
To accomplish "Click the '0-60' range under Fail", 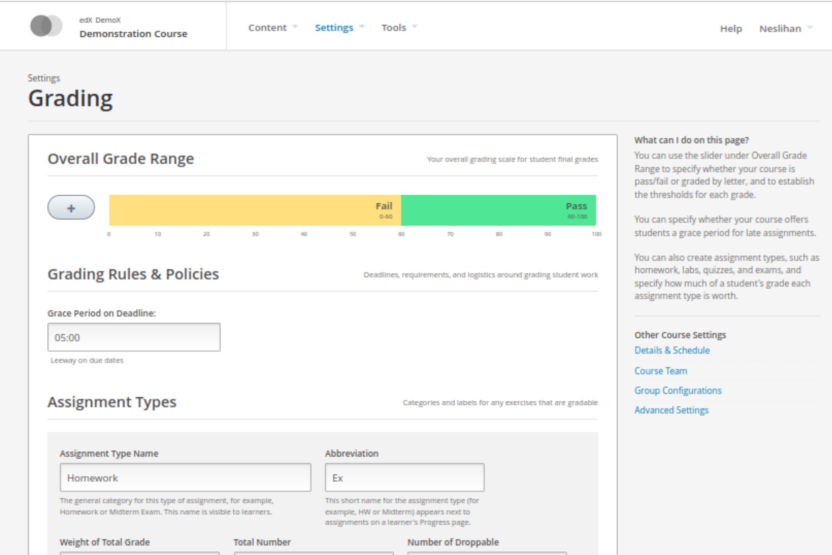I will pyautogui.click(x=386, y=217).
